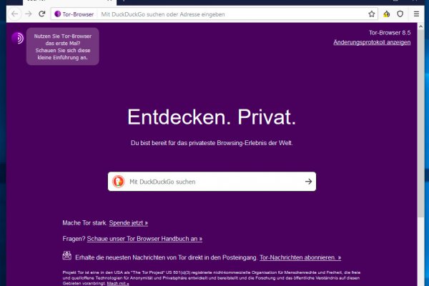
Task: Open the Torbutton onion icon in the toolbar
Action: tap(386, 14)
